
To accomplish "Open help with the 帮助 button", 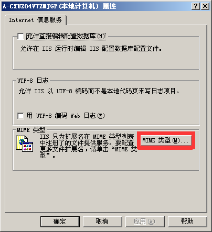I will [187, 222].
